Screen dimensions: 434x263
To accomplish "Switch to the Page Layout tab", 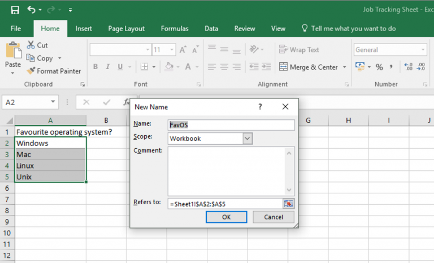I will pyautogui.click(x=126, y=28).
